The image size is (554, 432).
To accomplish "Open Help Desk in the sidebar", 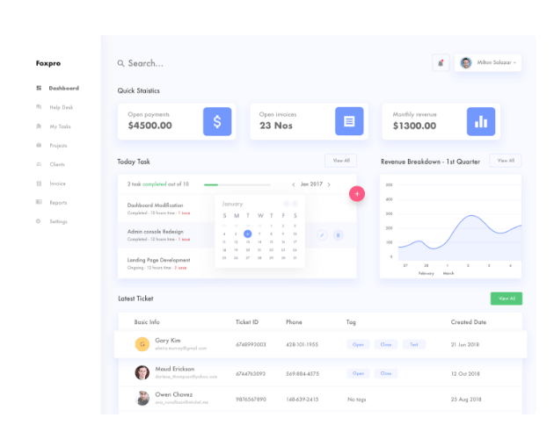I will coord(61,107).
